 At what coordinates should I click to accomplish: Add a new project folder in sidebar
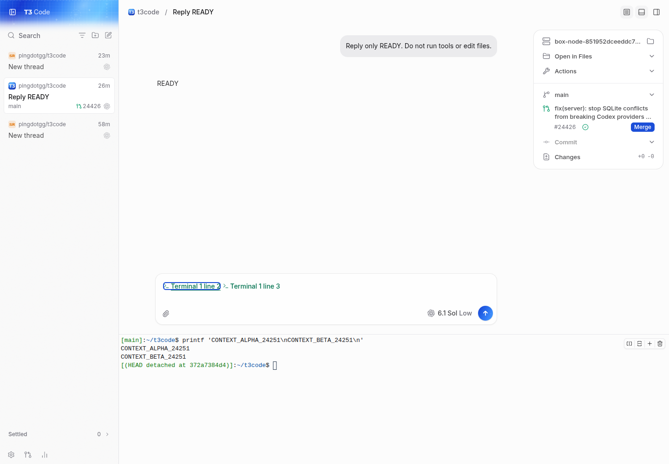(95, 35)
